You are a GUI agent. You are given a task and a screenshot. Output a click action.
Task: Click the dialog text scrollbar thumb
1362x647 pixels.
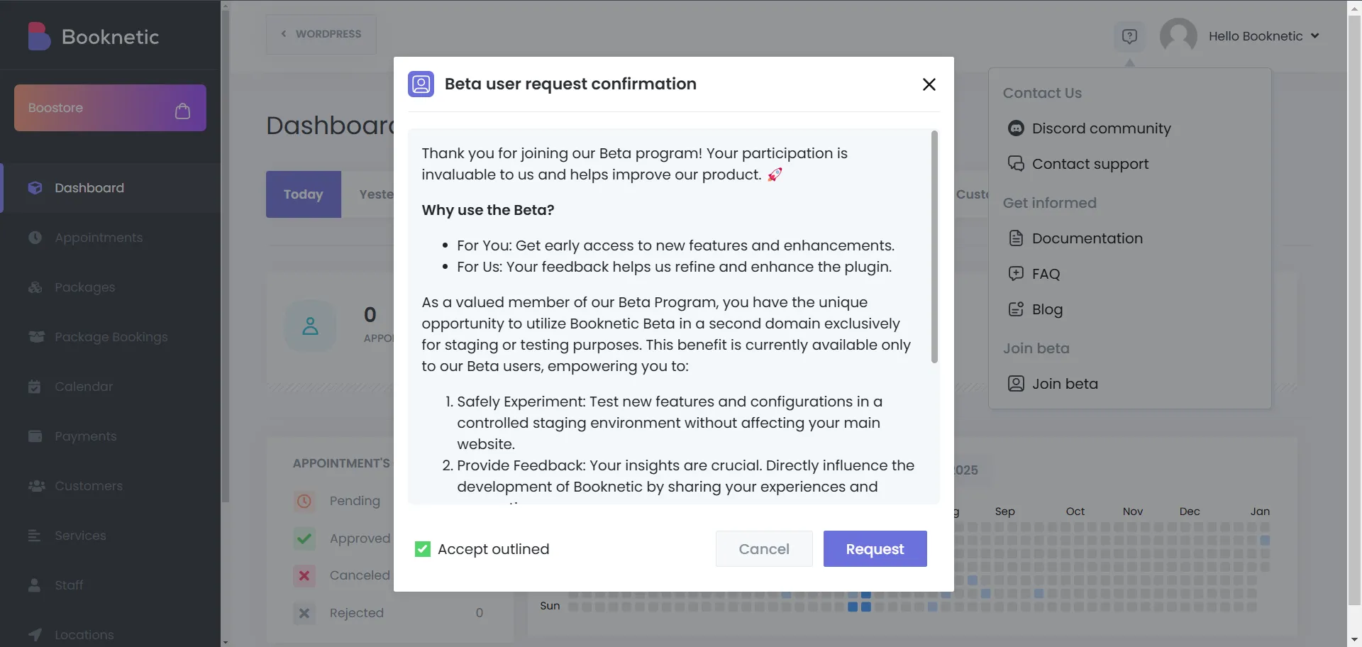coord(934,247)
